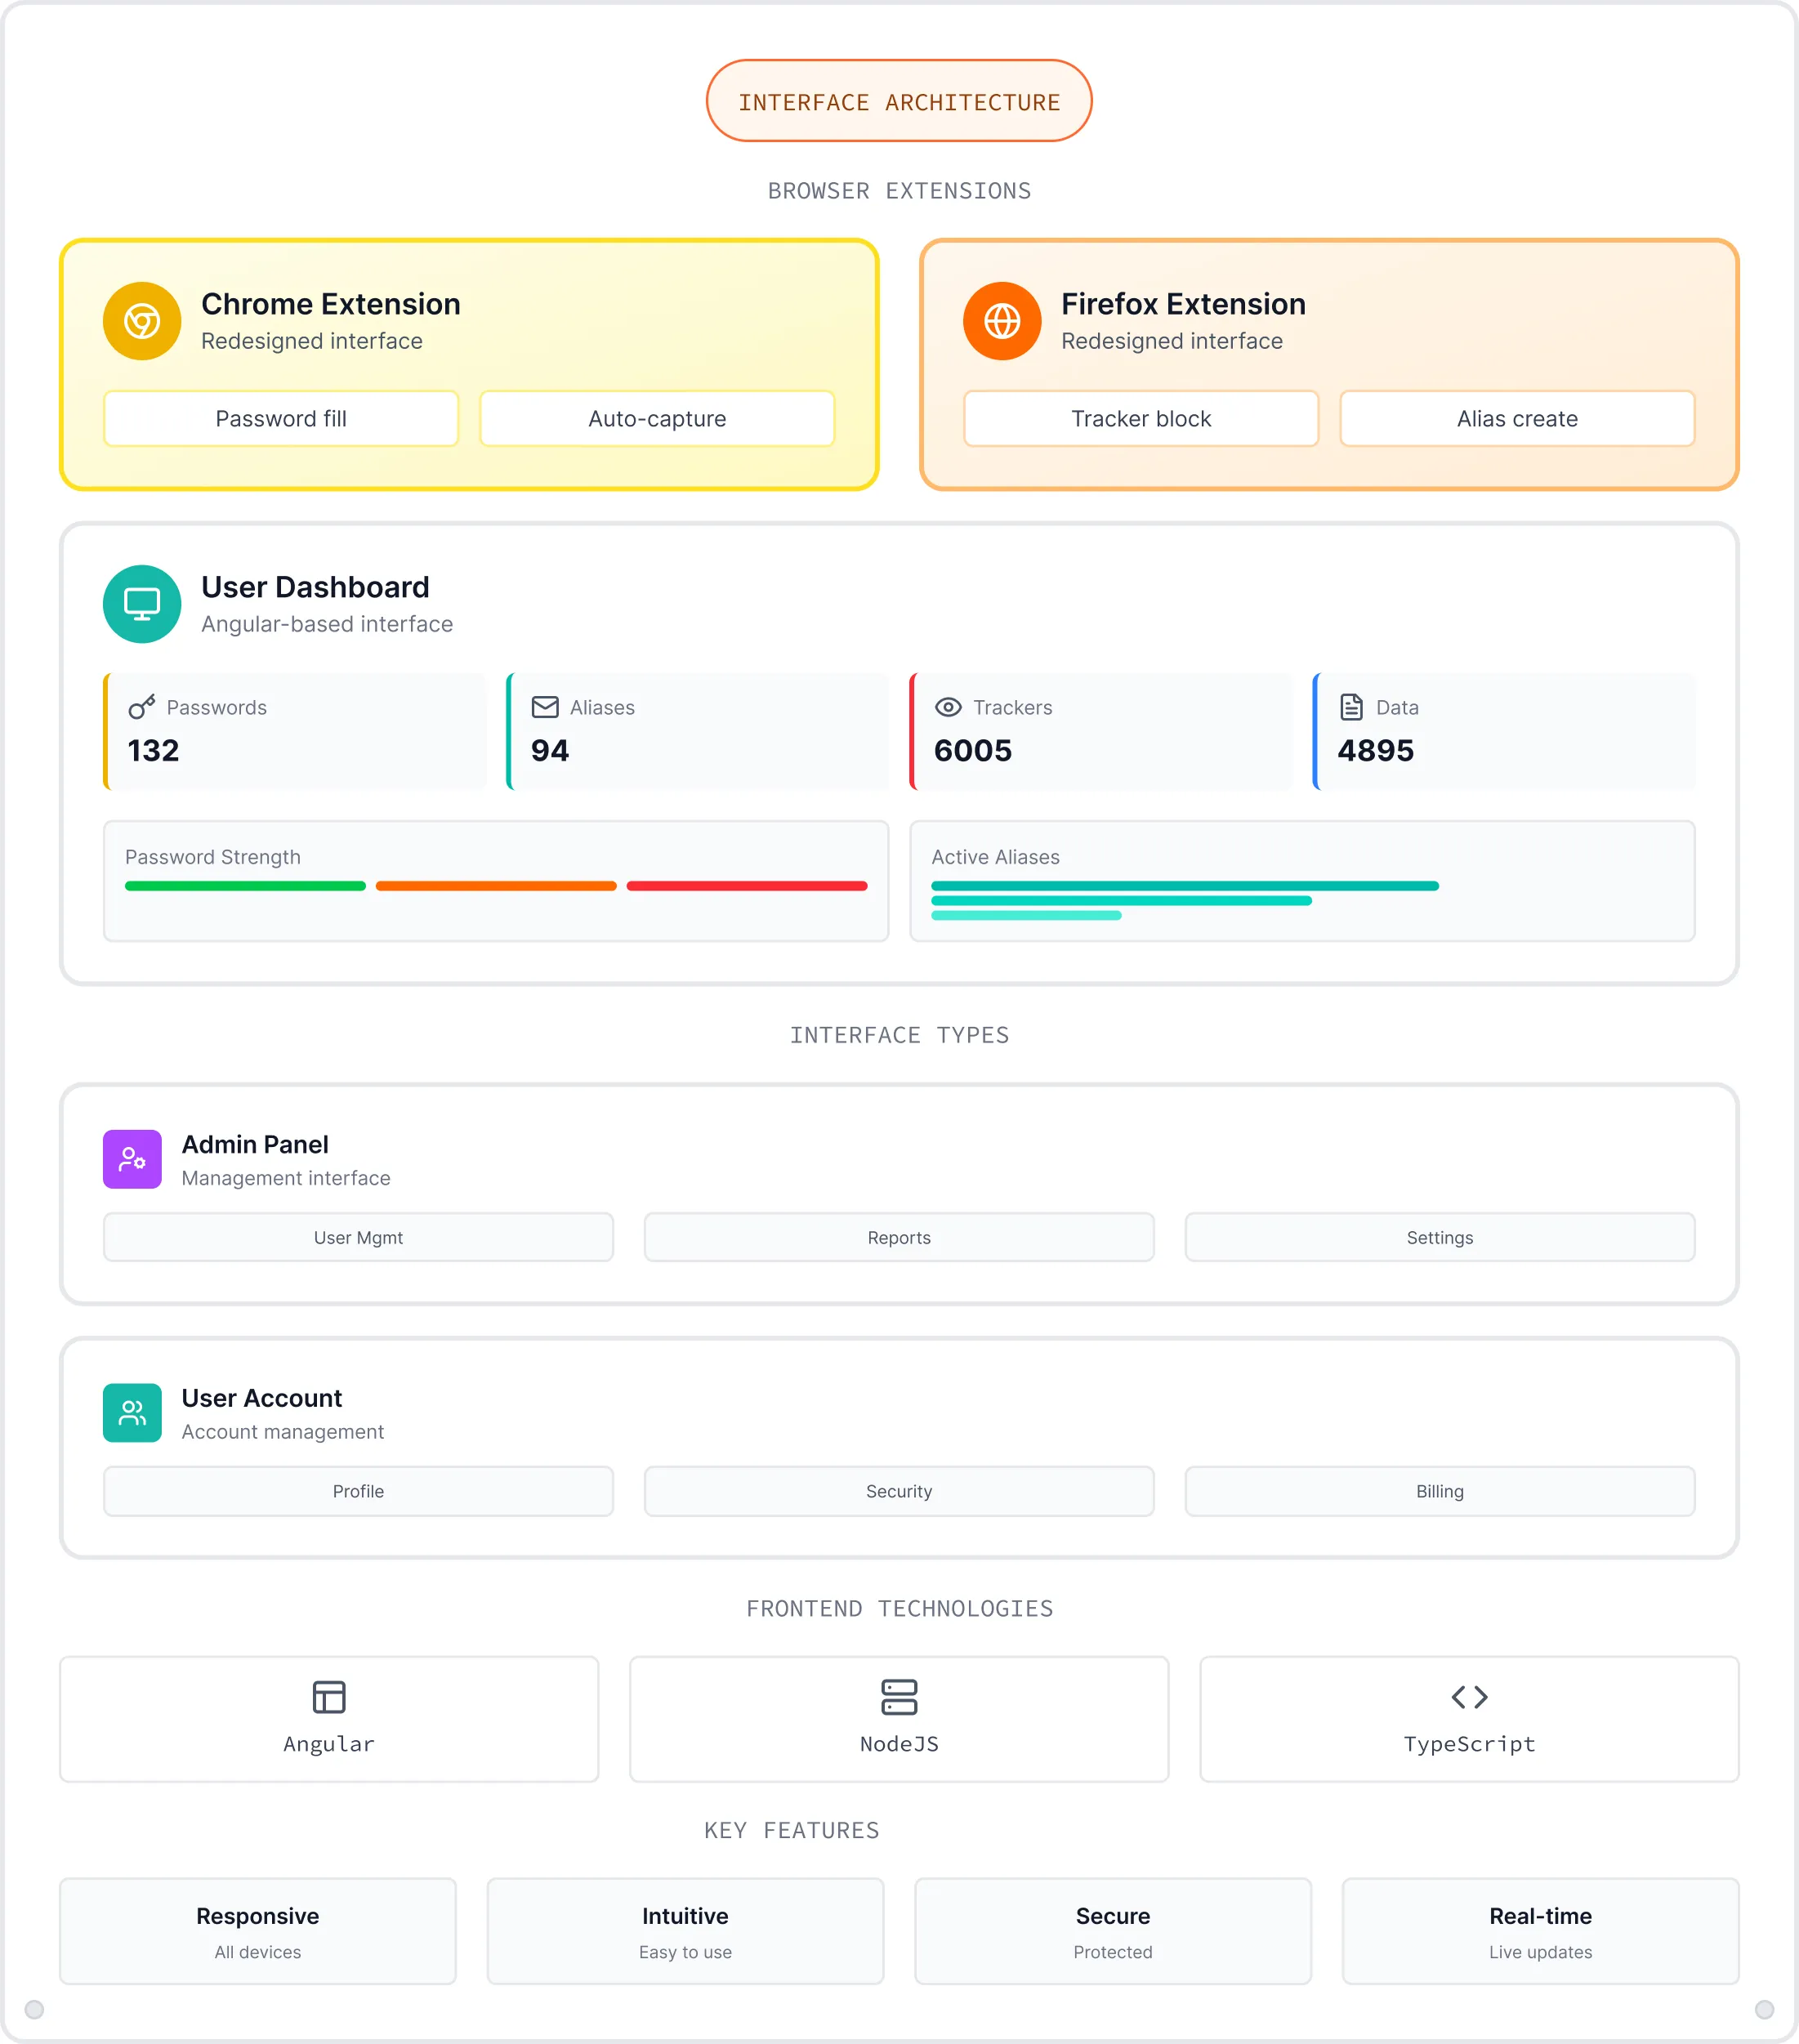Click the key icon next to Passwords
The width and height of the screenshot is (1799, 2044).
pos(141,707)
